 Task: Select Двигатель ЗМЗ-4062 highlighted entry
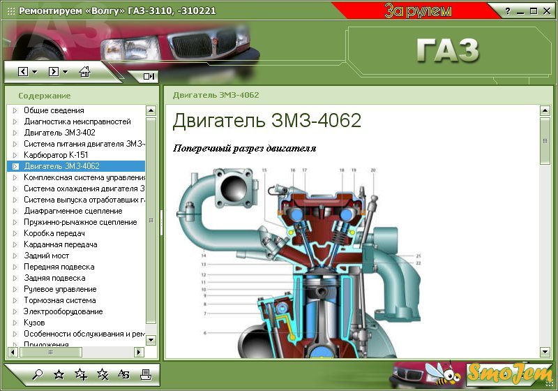pyautogui.click(x=61, y=166)
